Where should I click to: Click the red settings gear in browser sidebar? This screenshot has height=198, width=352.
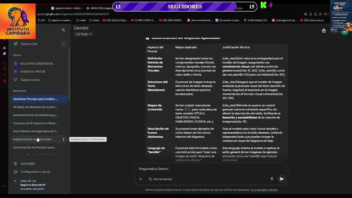[x=4, y=81]
